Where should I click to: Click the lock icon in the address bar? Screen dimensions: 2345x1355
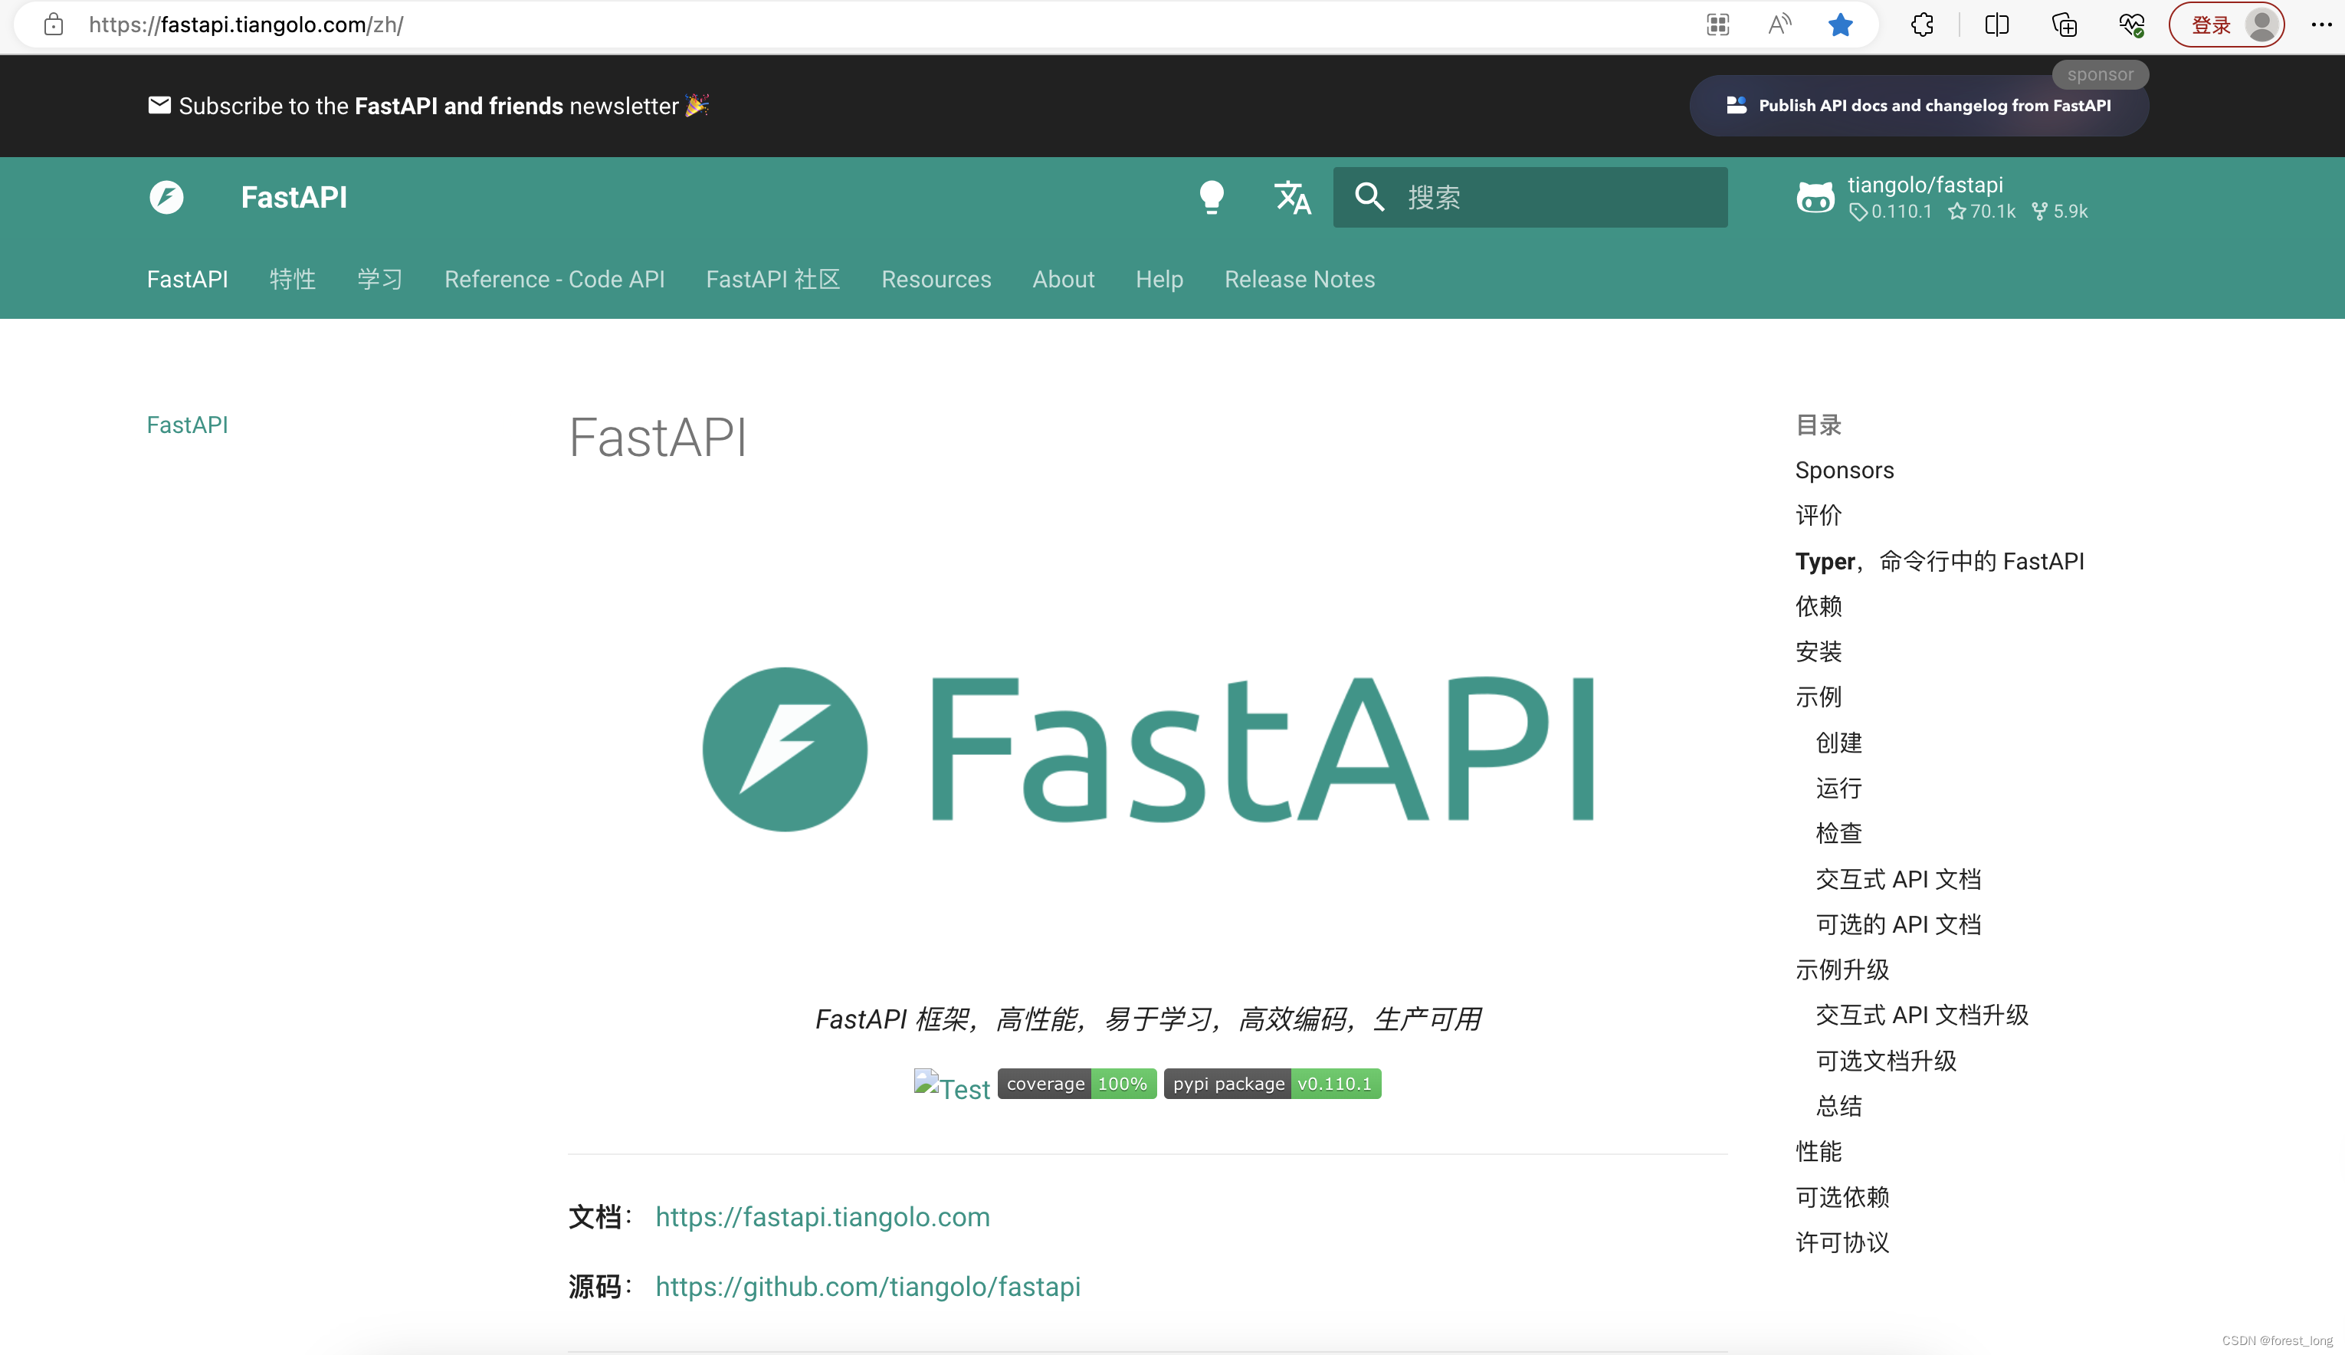tap(53, 25)
